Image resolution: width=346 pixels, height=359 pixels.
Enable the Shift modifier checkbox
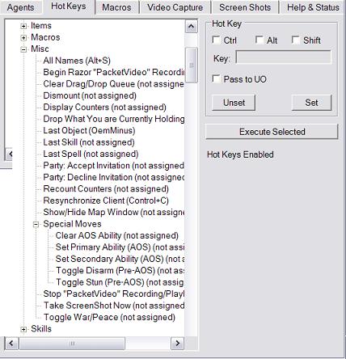click(296, 40)
